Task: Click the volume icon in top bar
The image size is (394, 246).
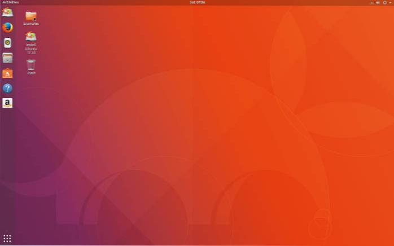Action: click(x=378, y=2)
